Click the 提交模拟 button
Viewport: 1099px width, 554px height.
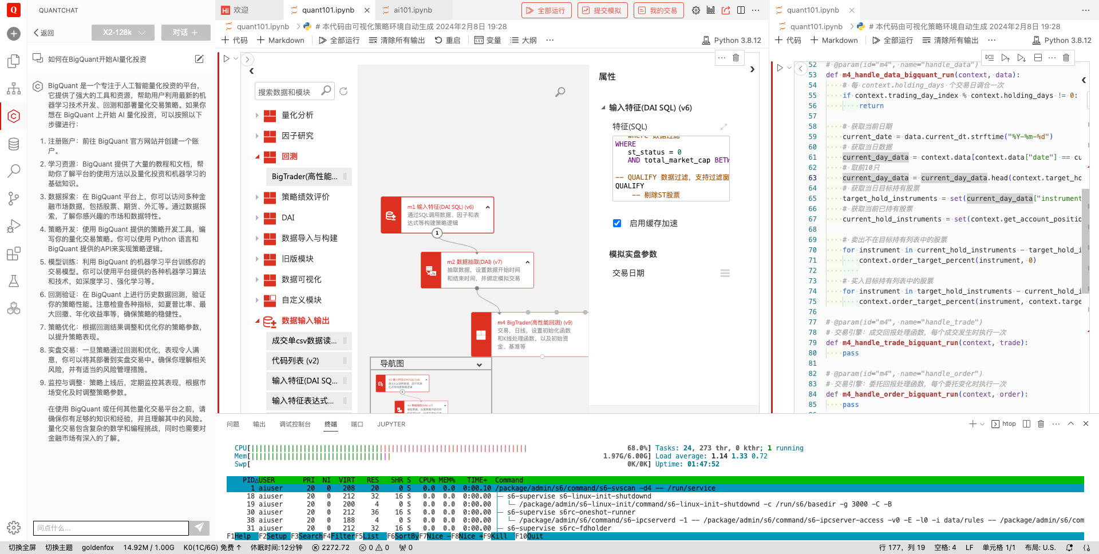pyautogui.click(x=602, y=10)
